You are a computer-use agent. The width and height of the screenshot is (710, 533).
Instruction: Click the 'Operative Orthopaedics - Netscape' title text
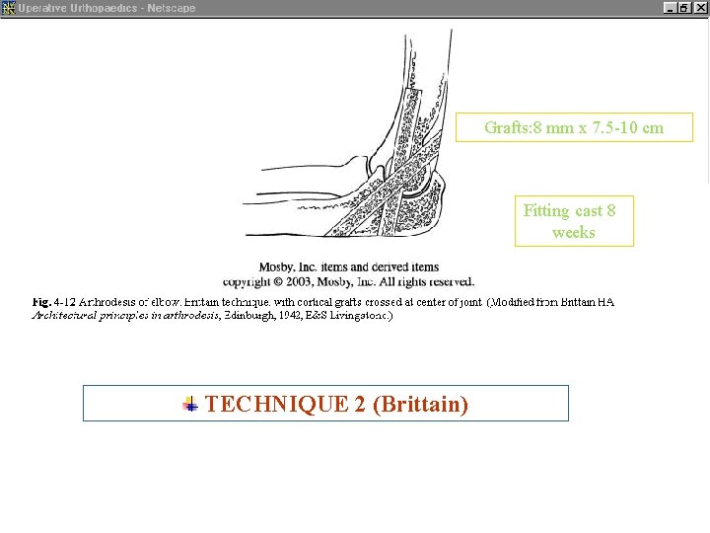pos(106,8)
